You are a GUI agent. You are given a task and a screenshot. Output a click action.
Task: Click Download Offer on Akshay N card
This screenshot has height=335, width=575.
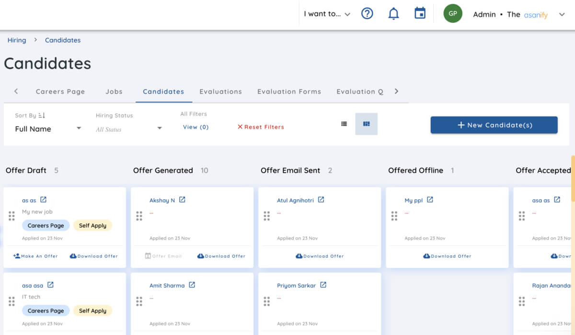[x=221, y=256]
